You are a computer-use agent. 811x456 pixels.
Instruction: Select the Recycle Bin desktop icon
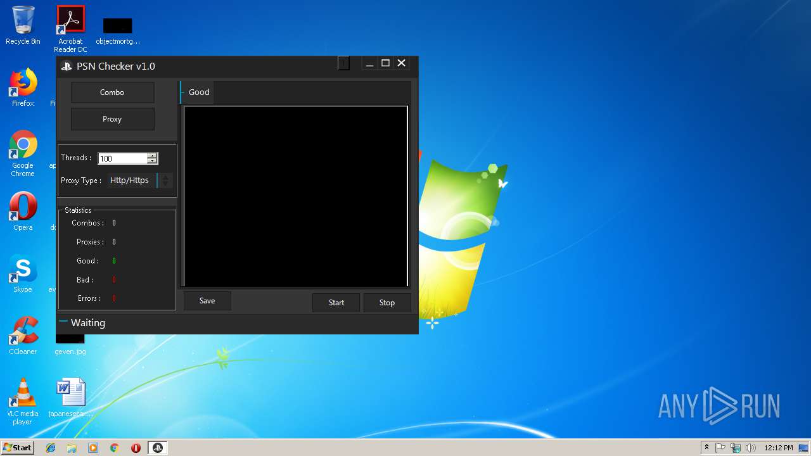coord(23,25)
